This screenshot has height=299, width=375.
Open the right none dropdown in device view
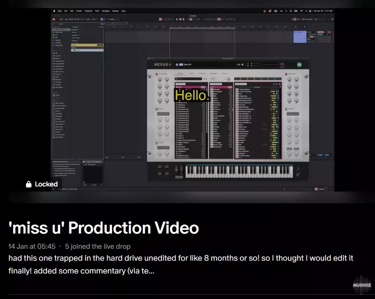98,185
